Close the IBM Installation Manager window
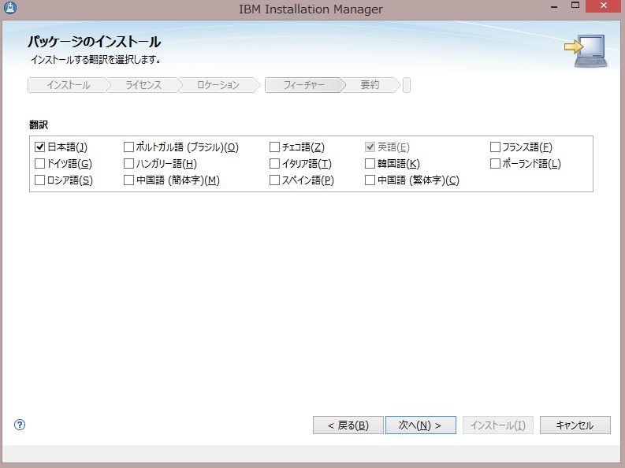Screen dimensions: 625x468 604,6
